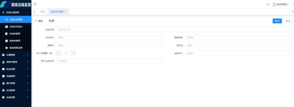Viewport: 294px width, 107px height.
Task: Click the 装载地 input field
Action: pyautogui.click(x=109, y=46)
